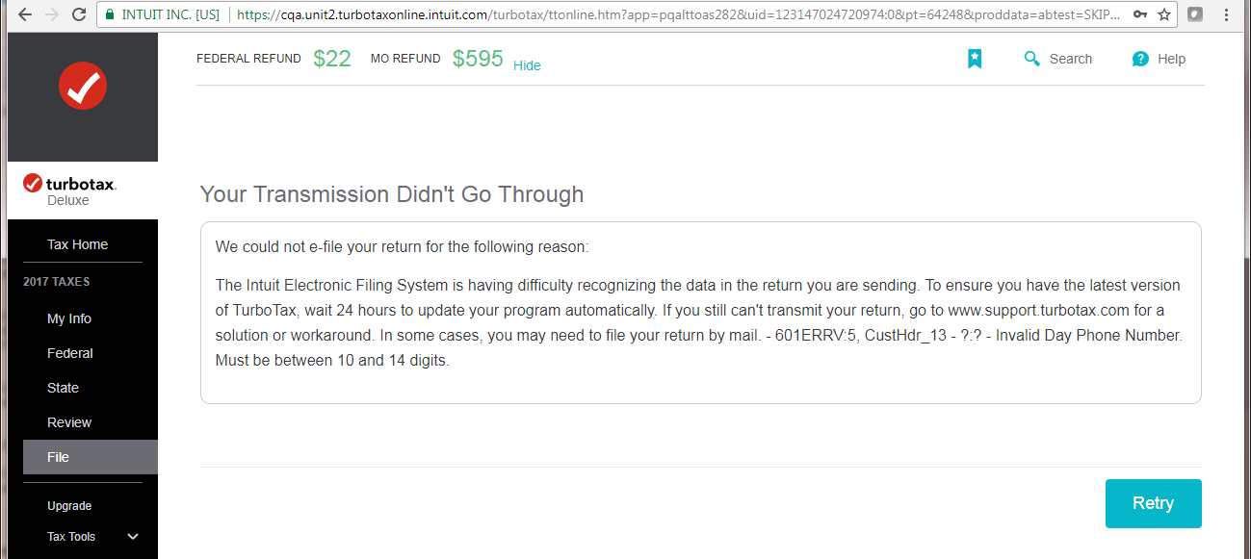
Task: Hide the refund amounts
Action: (527, 65)
